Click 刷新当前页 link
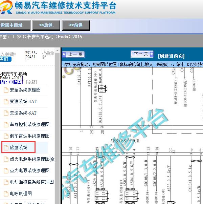The image size is (203, 204). 171,56
